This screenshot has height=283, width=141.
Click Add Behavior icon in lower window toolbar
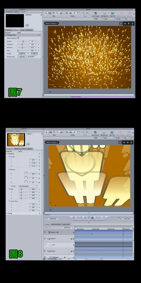104,132
